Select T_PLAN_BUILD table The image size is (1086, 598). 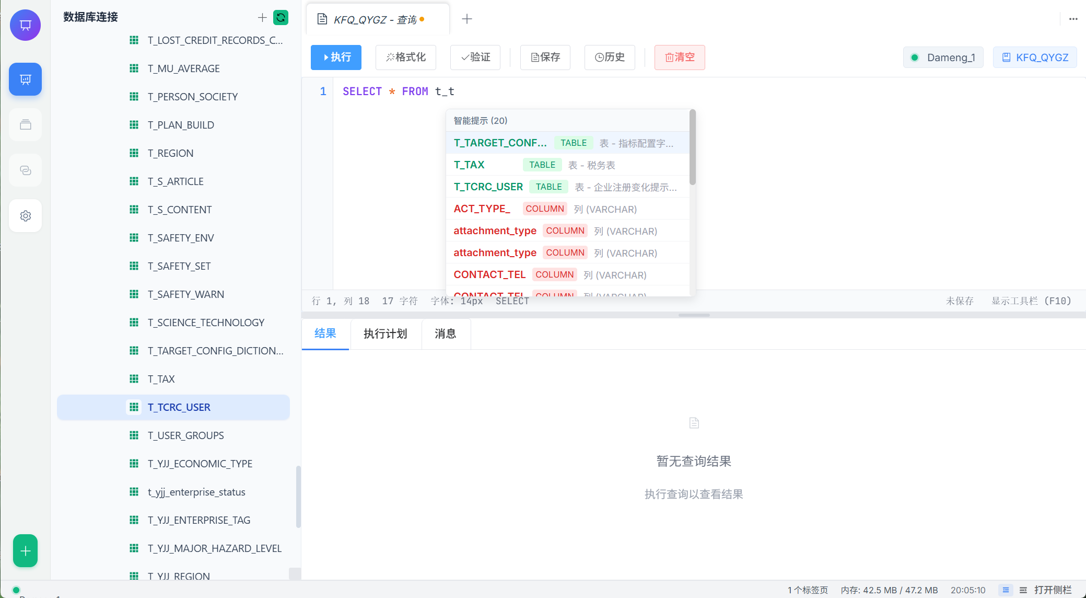click(173, 125)
